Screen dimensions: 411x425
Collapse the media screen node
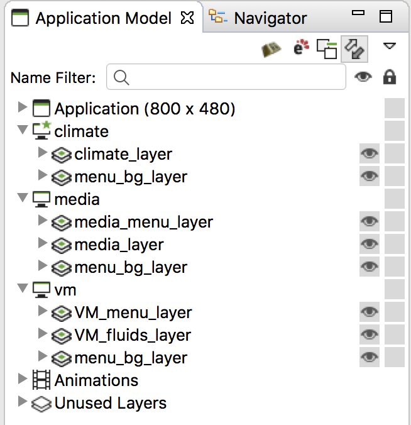(x=23, y=197)
